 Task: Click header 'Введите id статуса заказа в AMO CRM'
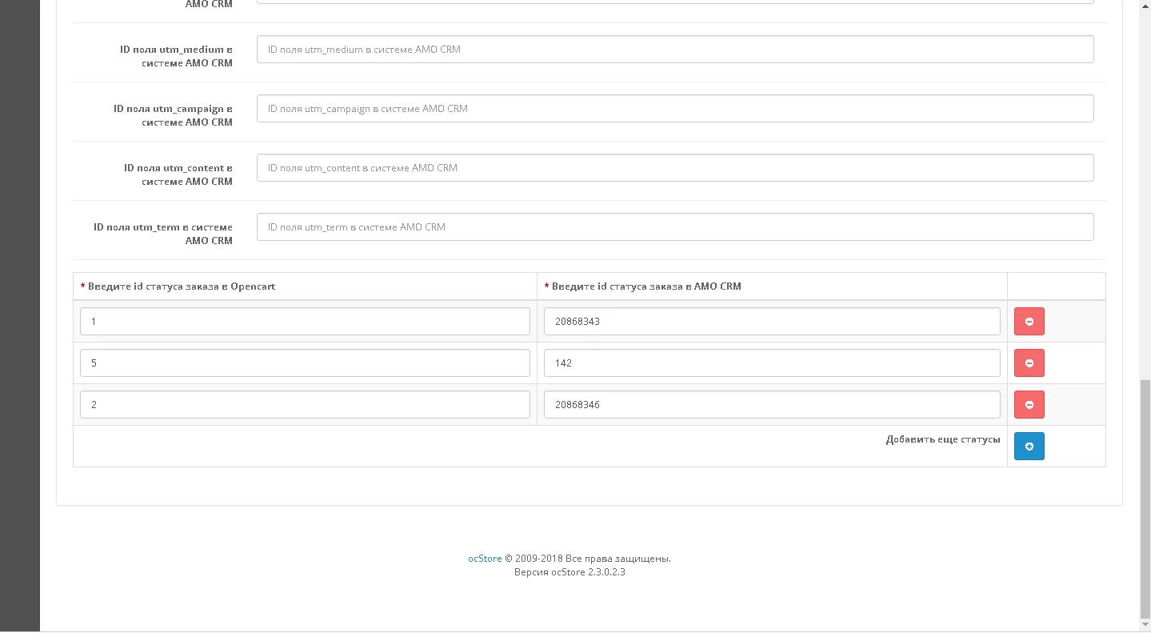coord(646,286)
